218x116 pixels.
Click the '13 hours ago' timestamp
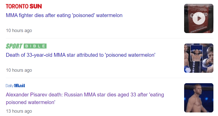(19, 111)
